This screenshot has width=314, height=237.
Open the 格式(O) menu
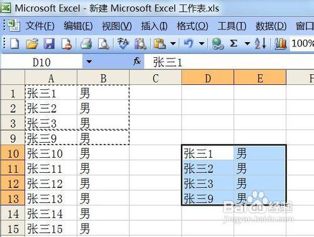tap(192, 26)
